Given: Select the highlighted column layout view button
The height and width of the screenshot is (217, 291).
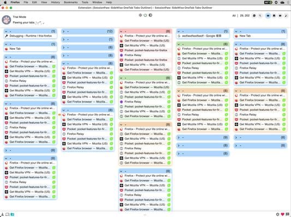Looking at the screenshot, I should [268, 16].
